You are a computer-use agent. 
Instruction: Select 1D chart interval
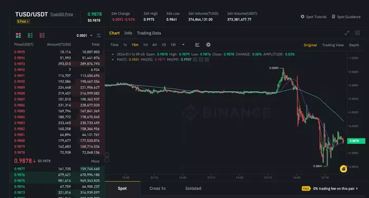164,45
